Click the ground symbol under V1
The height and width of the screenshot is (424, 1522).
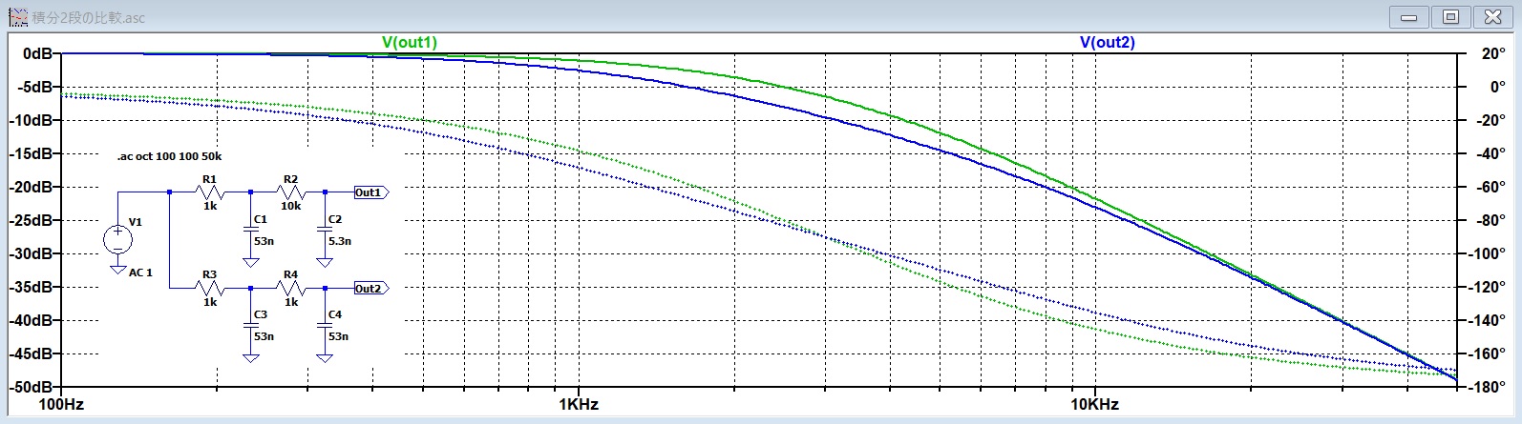tap(117, 270)
